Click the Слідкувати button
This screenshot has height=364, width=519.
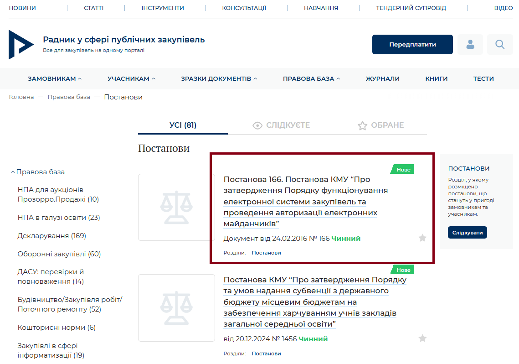coord(467,233)
